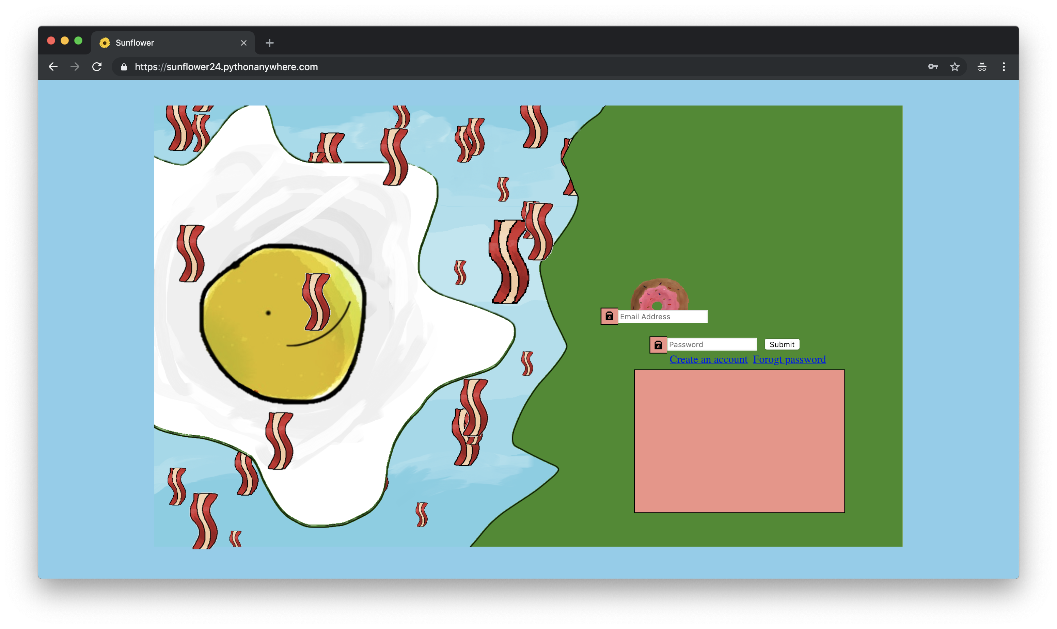Screen dimensions: 1057x629
Task: Click the Submit button
Action: (782, 344)
